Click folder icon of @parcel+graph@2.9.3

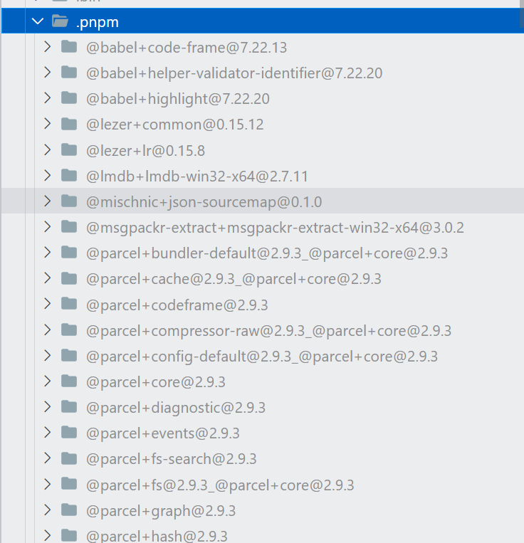pos(69,510)
